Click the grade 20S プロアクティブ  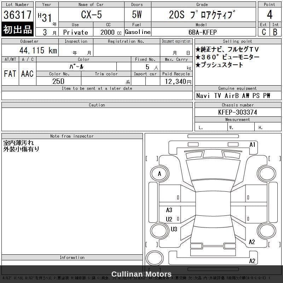click(x=202, y=15)
